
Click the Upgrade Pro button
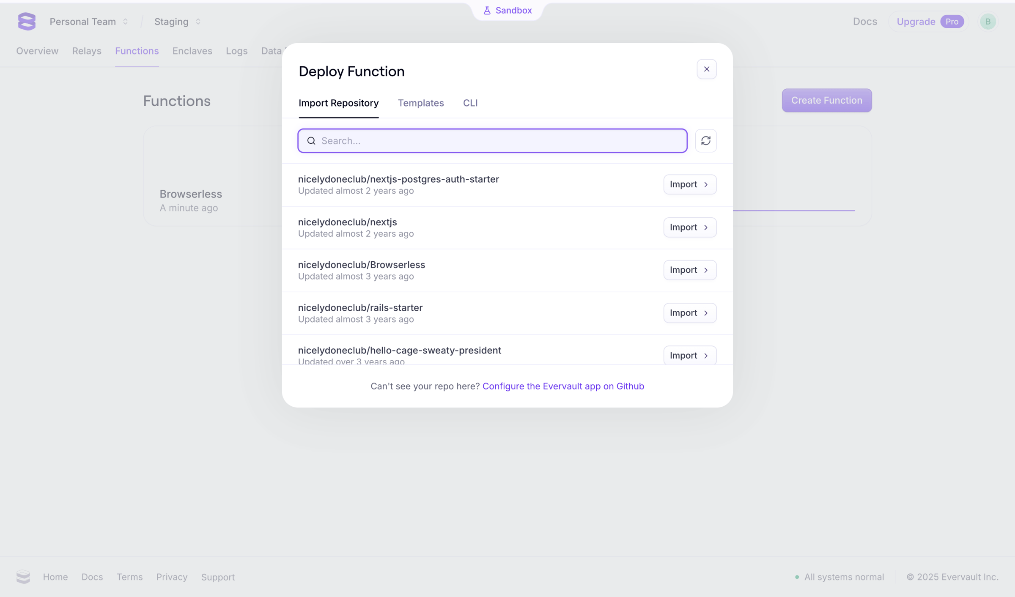tap(930, 22)
